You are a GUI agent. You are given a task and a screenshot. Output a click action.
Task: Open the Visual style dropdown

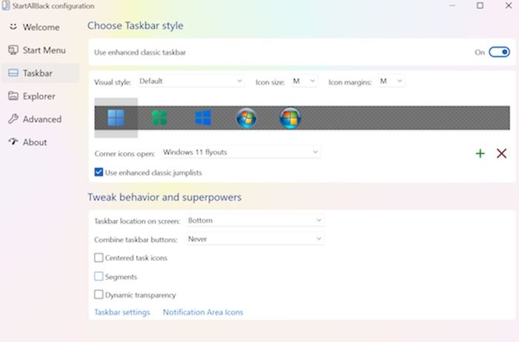191,82
